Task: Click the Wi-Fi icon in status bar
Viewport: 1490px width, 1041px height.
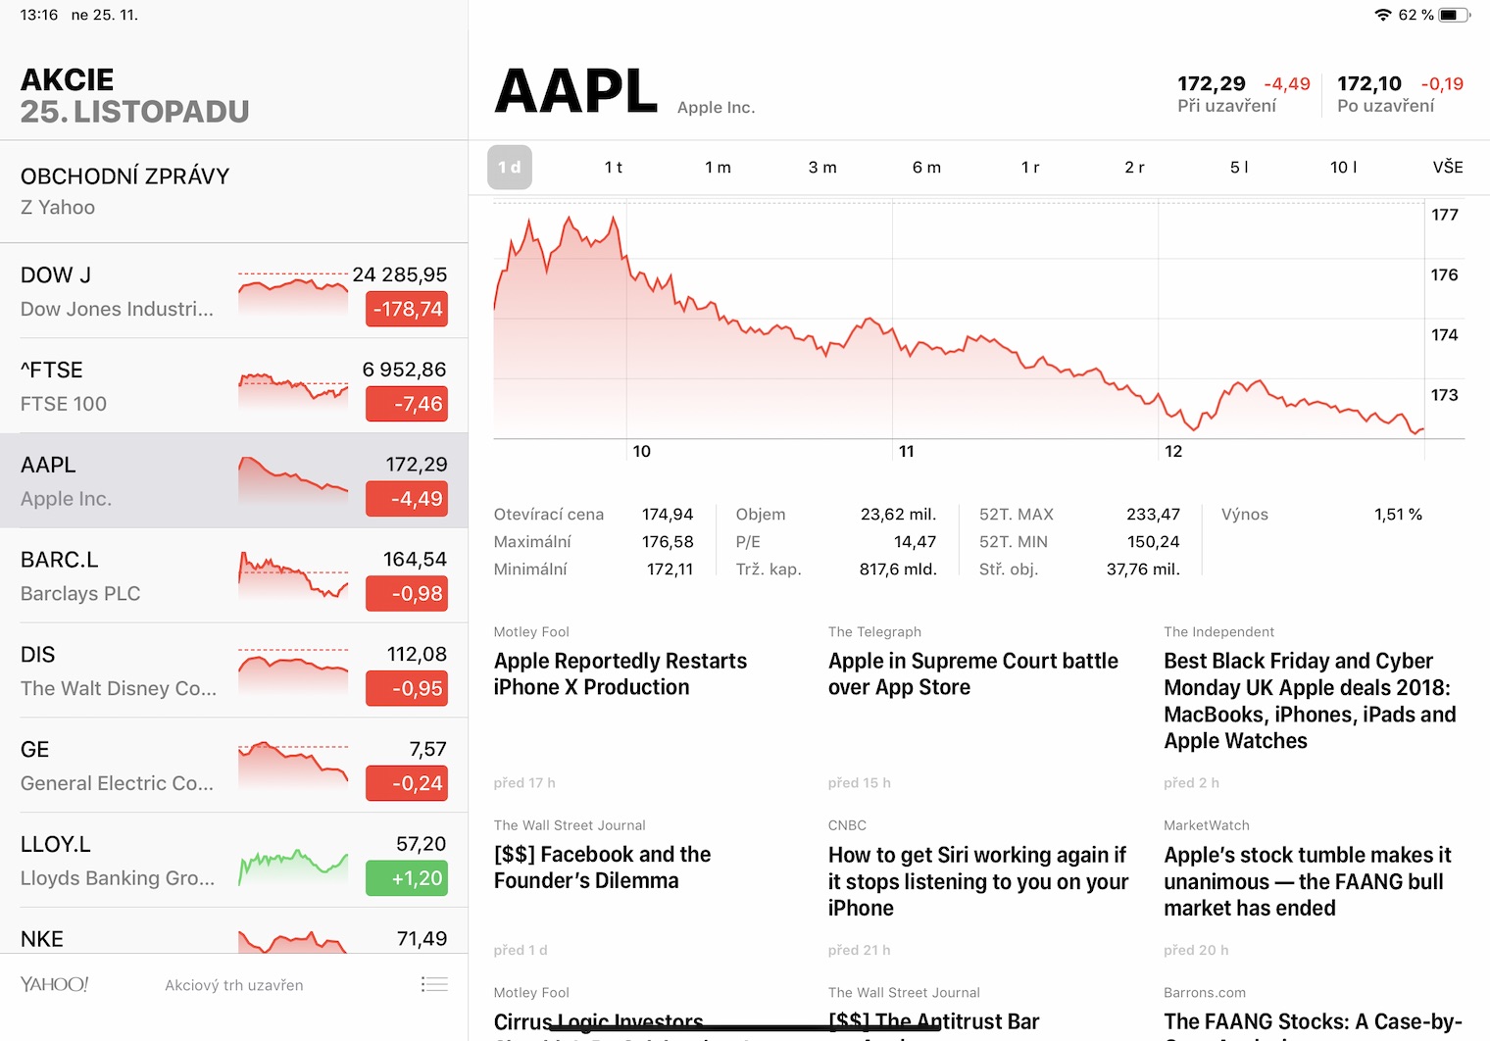Action: point(1383,15)
